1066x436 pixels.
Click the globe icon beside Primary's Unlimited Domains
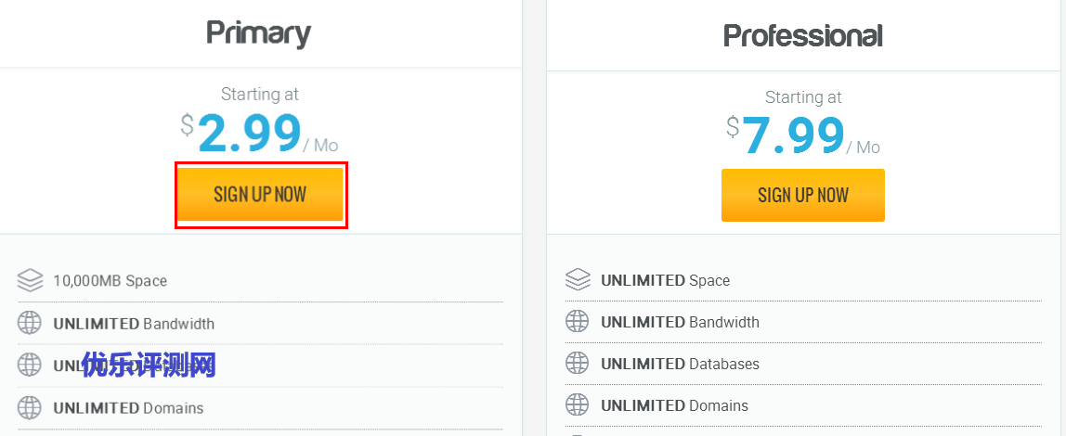31,407
